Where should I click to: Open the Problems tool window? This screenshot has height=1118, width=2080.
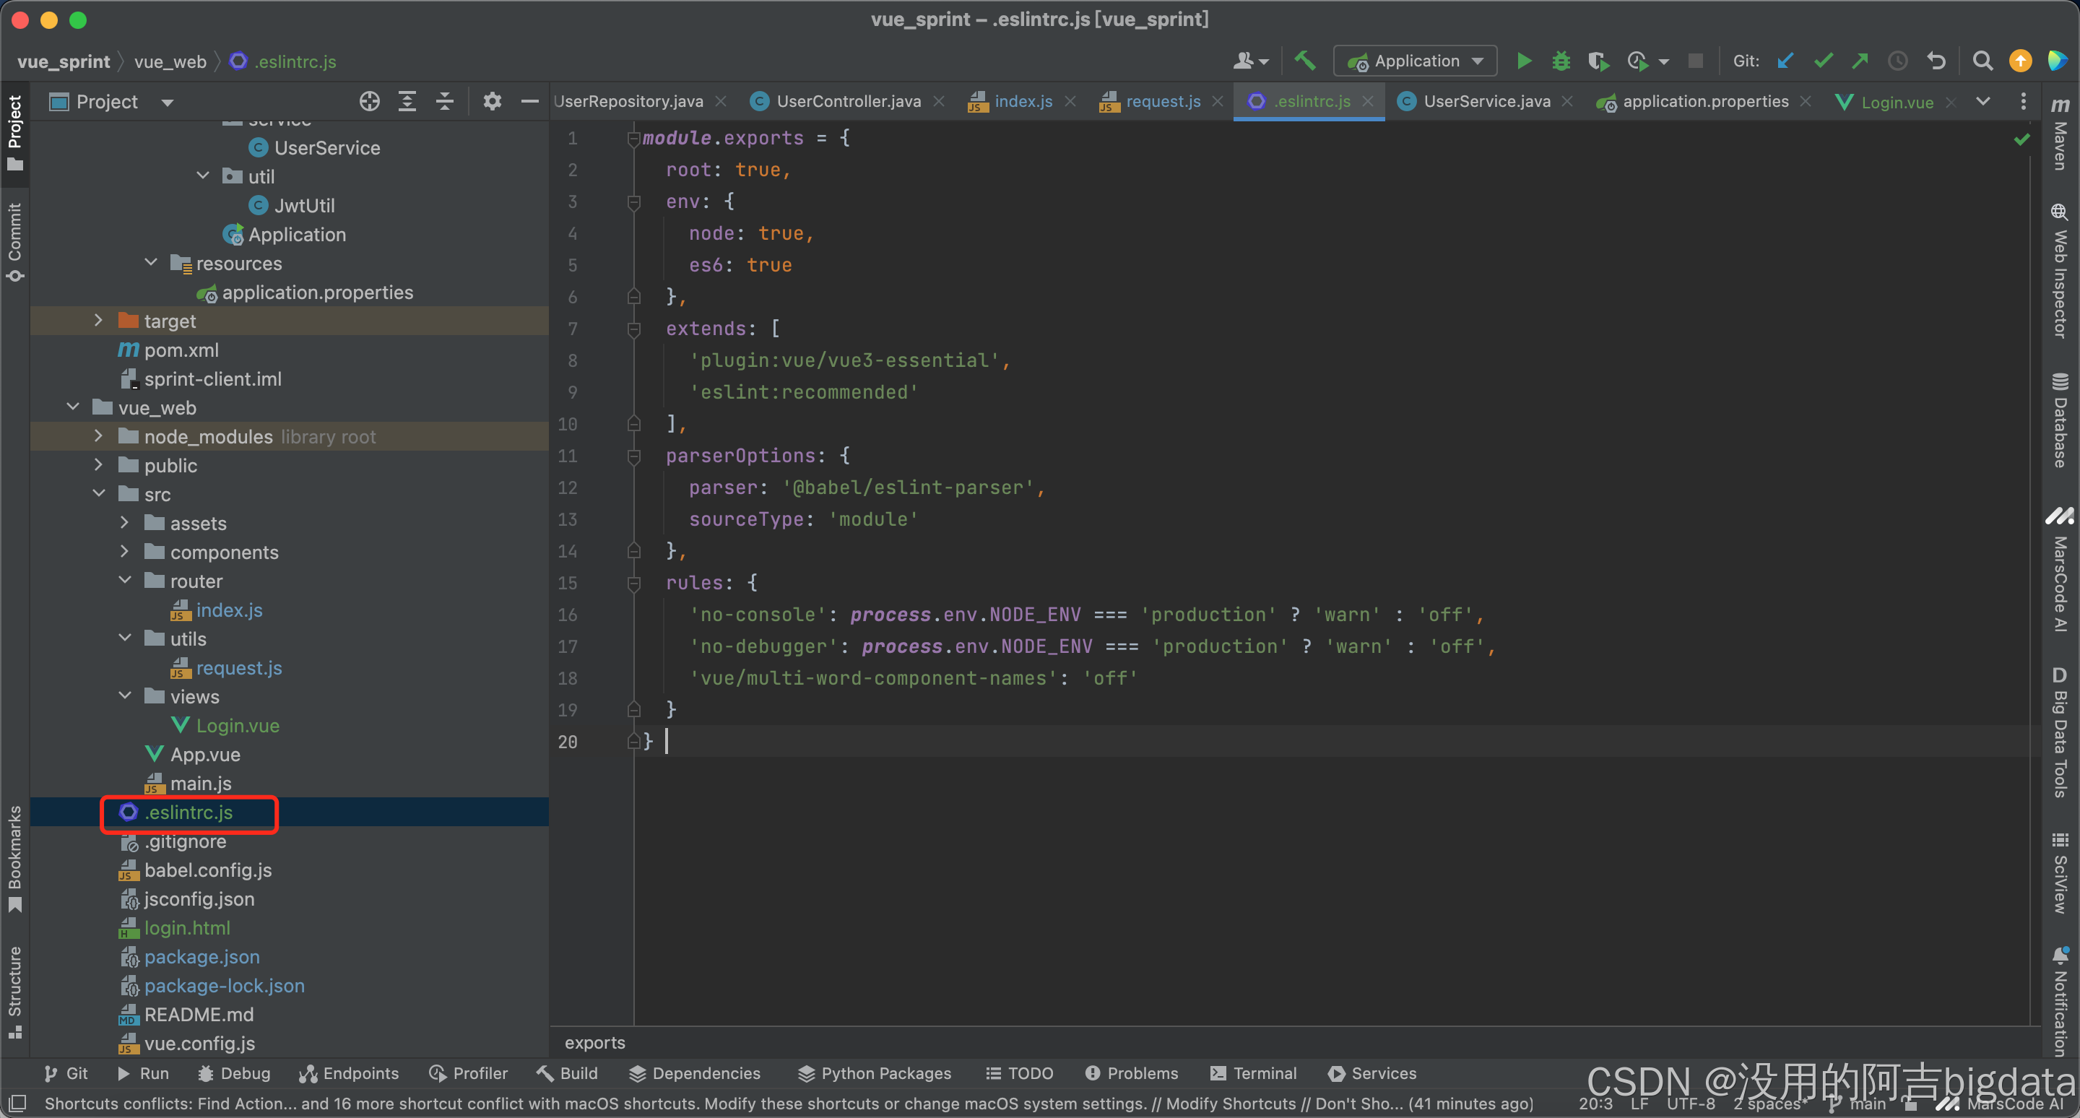click(1132, 1072)
